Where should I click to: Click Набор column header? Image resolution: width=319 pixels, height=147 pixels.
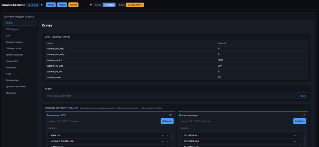50,43
